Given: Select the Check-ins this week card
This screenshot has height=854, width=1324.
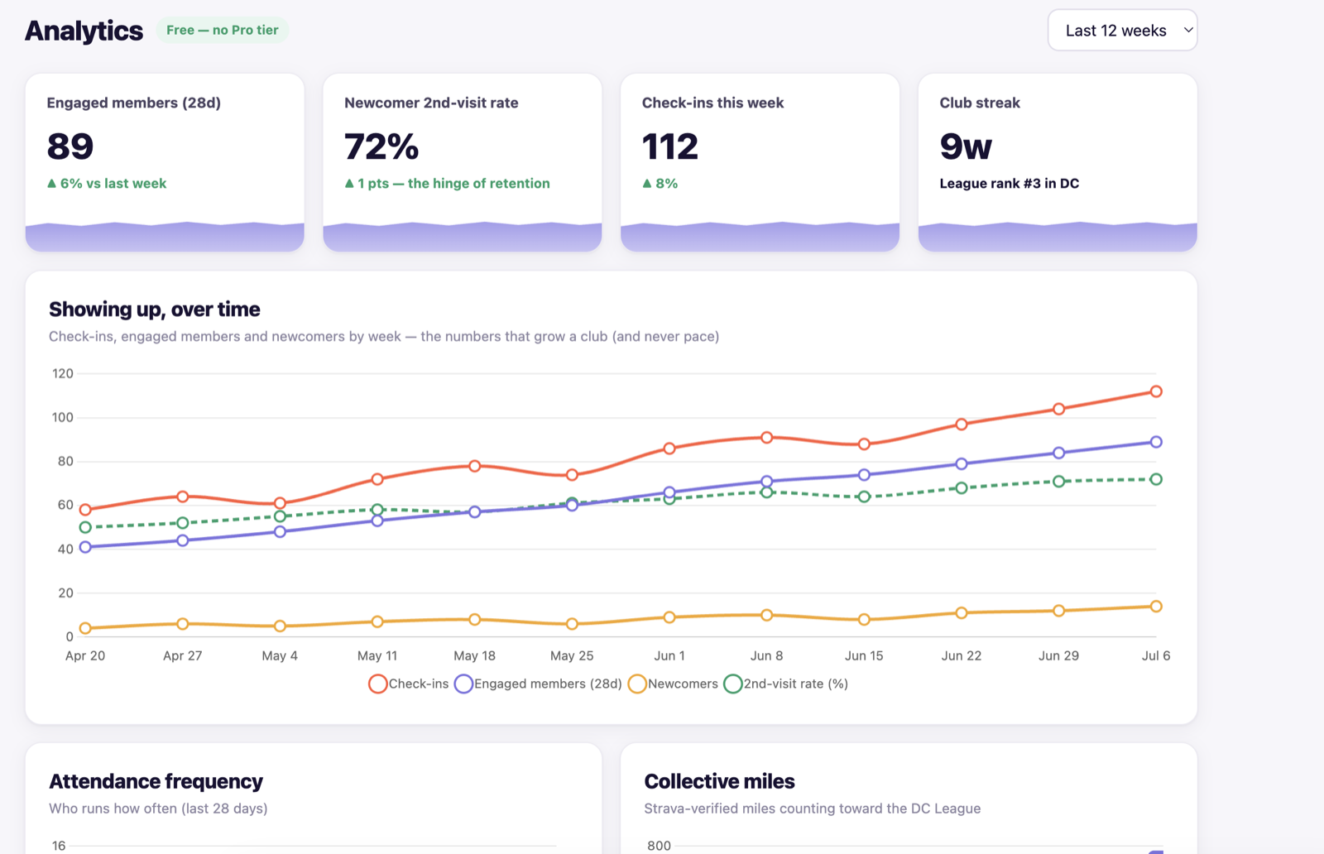Looking at the screenshot, I should point(760,162).
